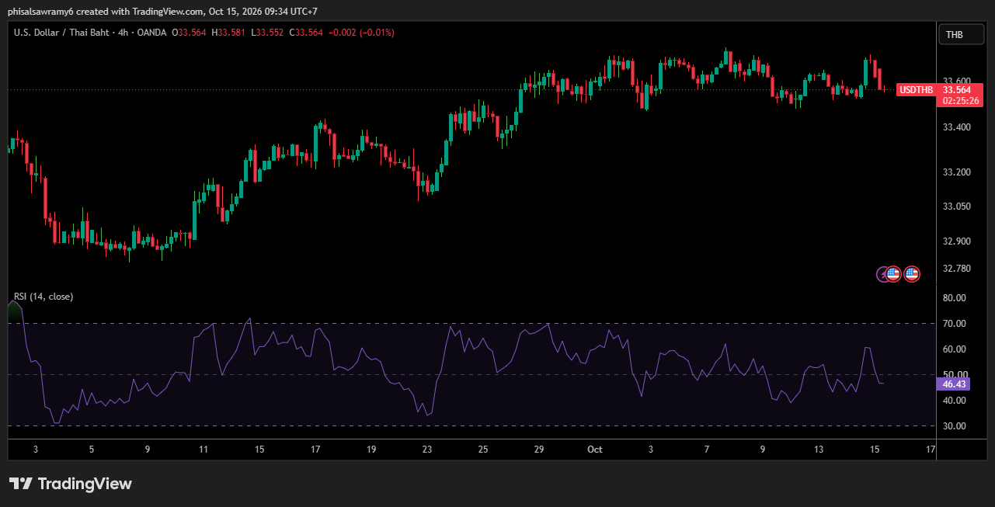Click the 29 date label on the time axis
This screenshot has width=995, height=507.
539,449
